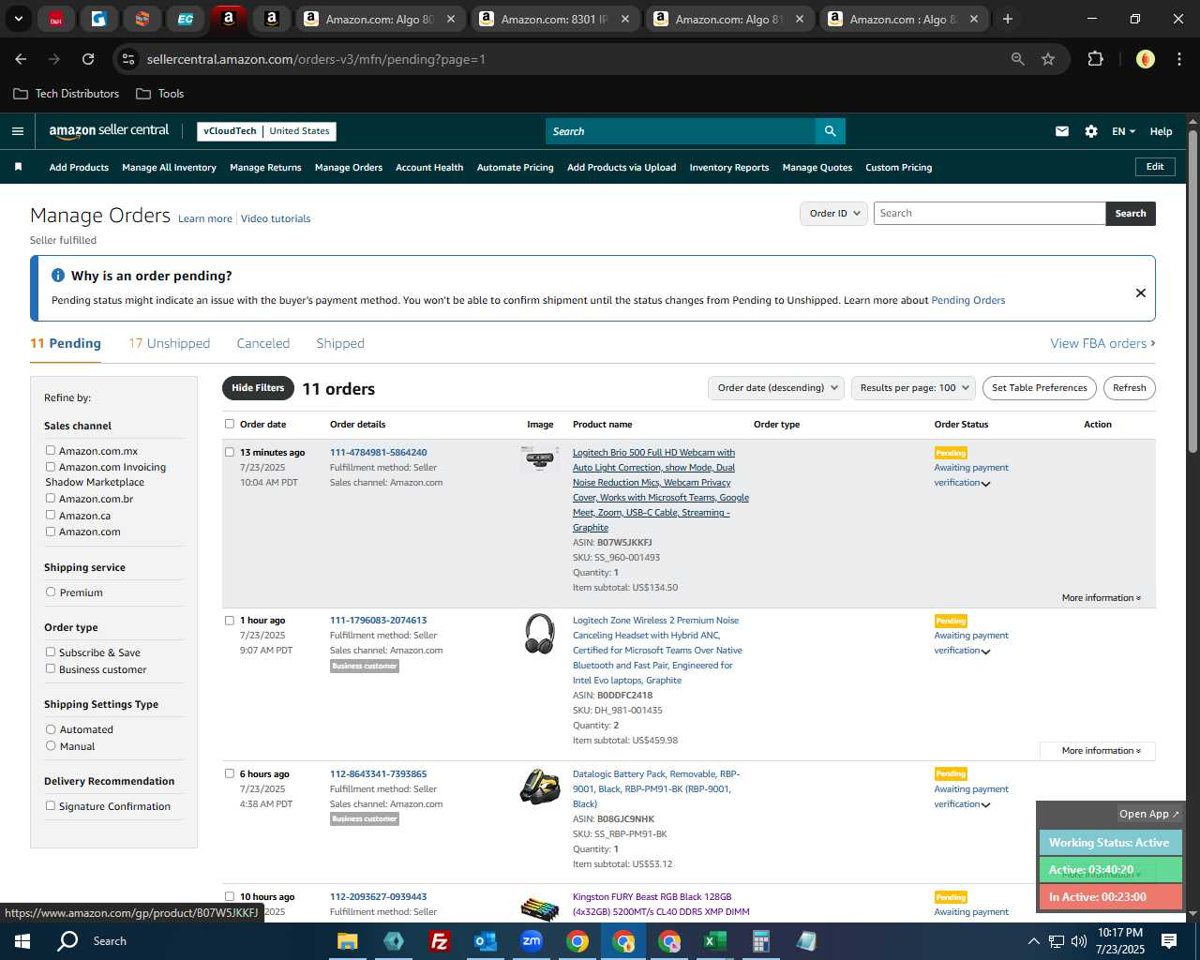Check the Amazon.com.mx sales channel filter
1200x960 pixels.
pyautogui.click(x=51, y=451)
